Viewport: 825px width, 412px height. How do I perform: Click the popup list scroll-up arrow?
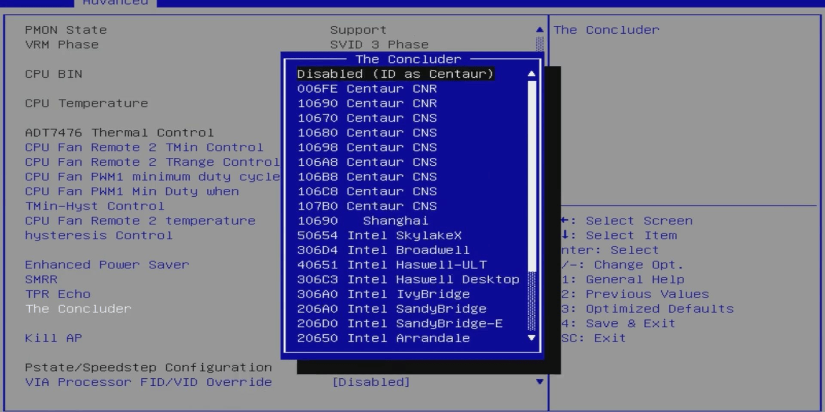[531, 74]
